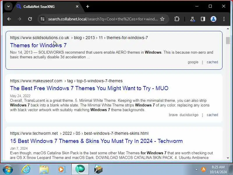Reload the current page
Viewport: 233px width, 175px height.
(30, 19)
